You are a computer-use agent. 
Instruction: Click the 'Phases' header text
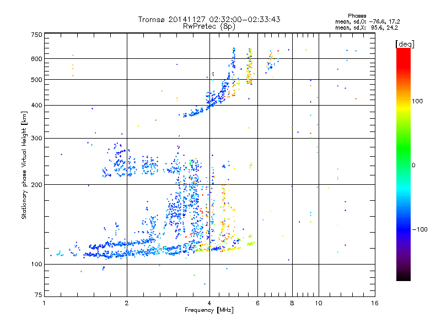pyautogui.click(x=357, y=16)
